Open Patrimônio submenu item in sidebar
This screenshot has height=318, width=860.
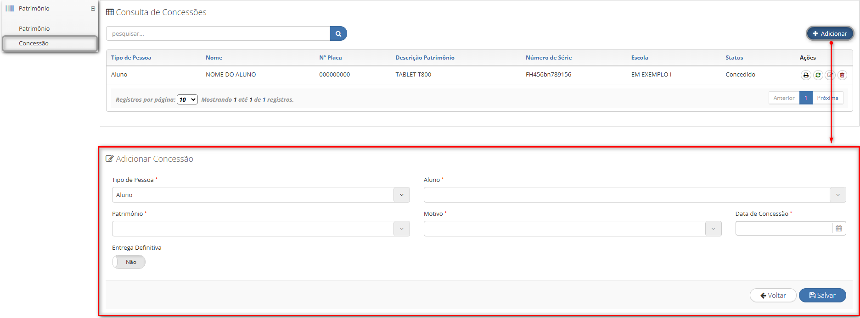pyautogui.click(x=34, y=28)
